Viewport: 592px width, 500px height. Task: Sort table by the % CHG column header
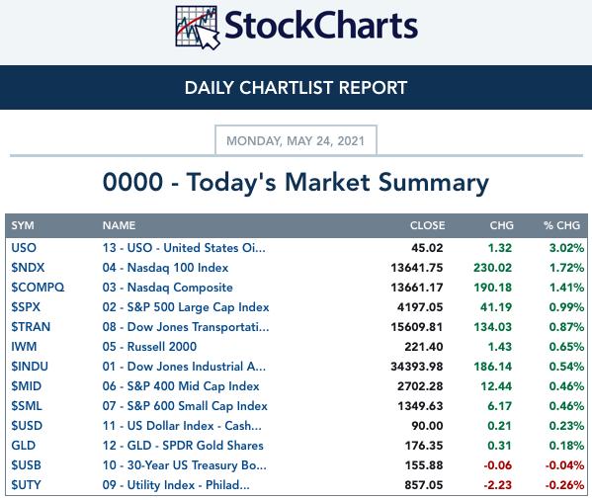coord(561,225)
